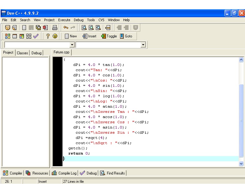This screenshot has width=245, height=184.
Task: Click the Goto bookmark button
Action: click(126, 36)
